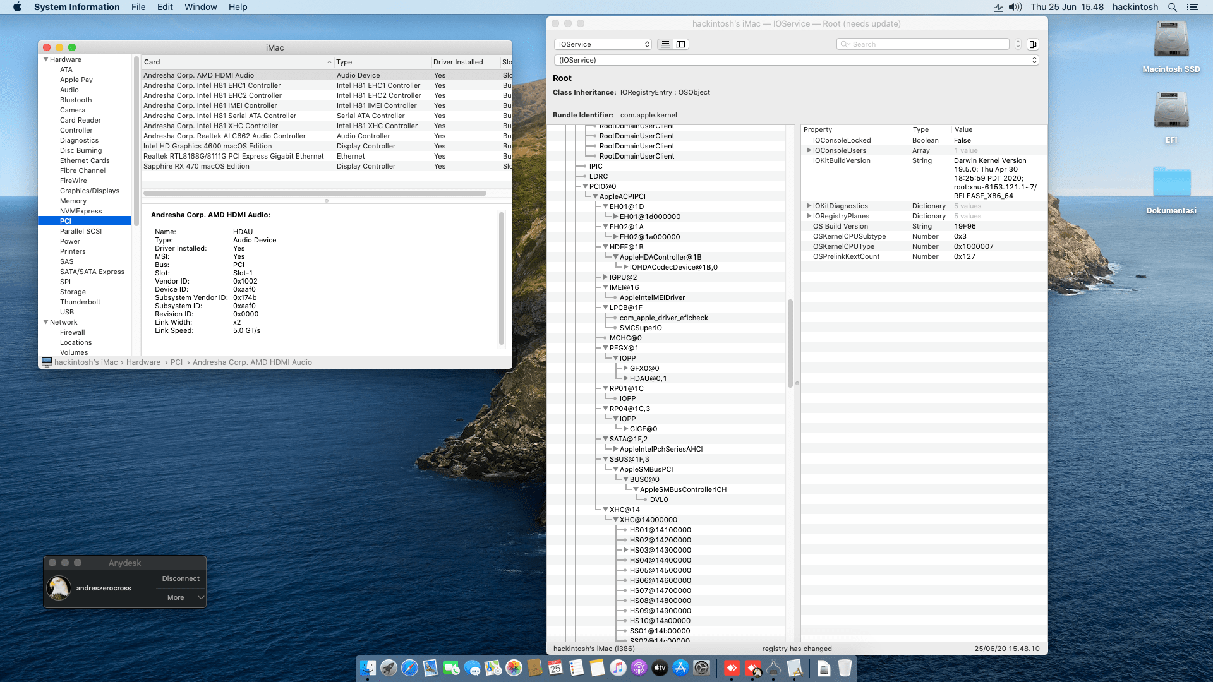Viewport: 1213px width, 682px height.
Task: Click PCI table horizontal scrollbar
Action: [315, 193]
